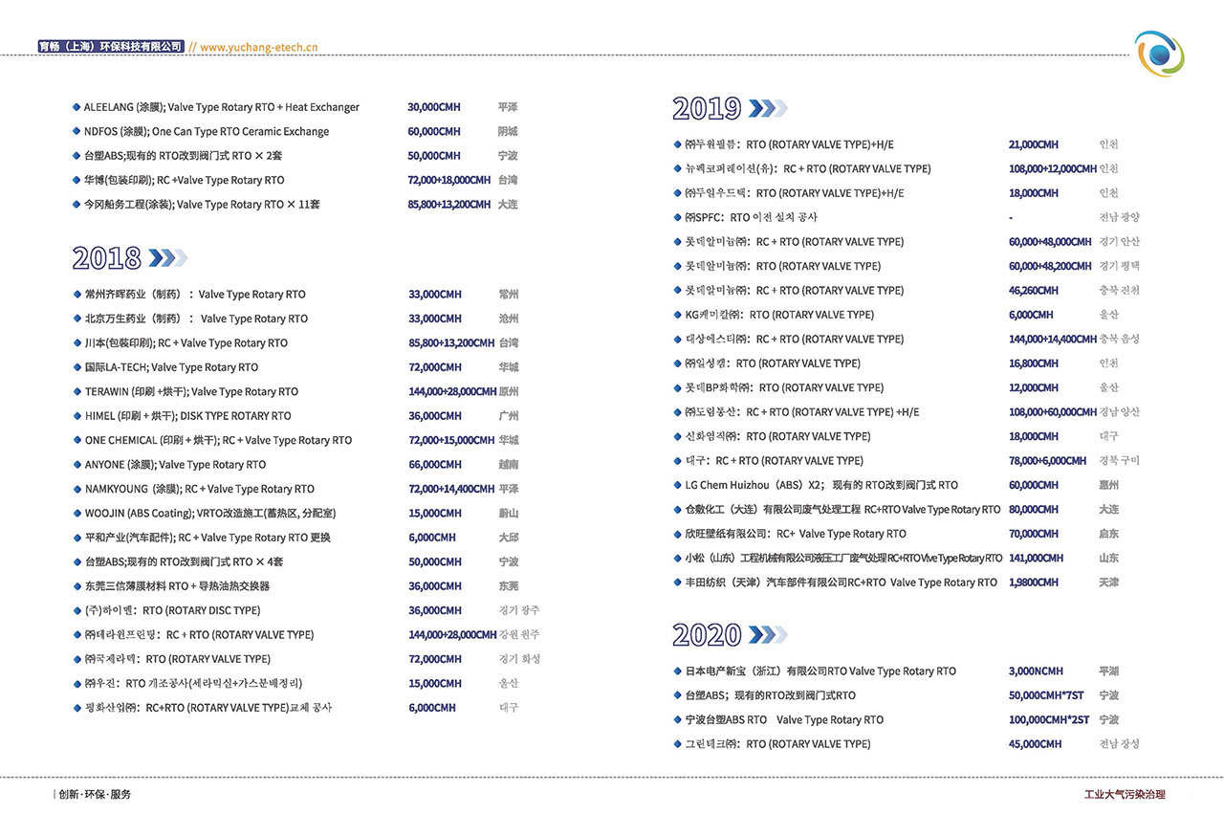
Task: Select the 越南 location label
Action: pos(509,465)
